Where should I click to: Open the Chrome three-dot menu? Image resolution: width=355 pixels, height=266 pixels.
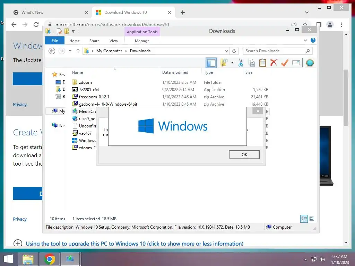341,25
